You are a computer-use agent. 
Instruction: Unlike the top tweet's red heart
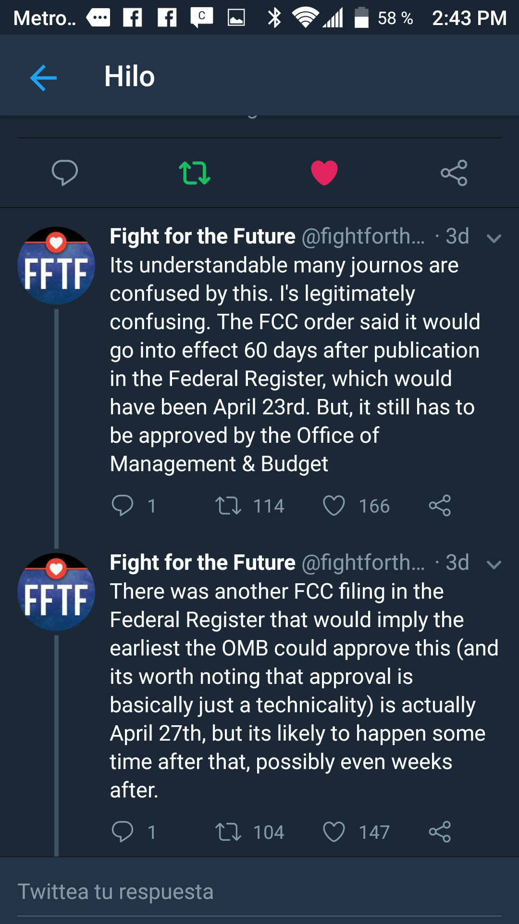tap(324, 173)
